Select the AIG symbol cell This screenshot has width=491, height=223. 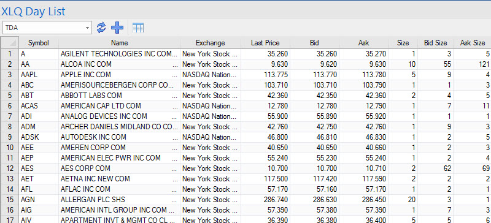[x=39, y=210]
